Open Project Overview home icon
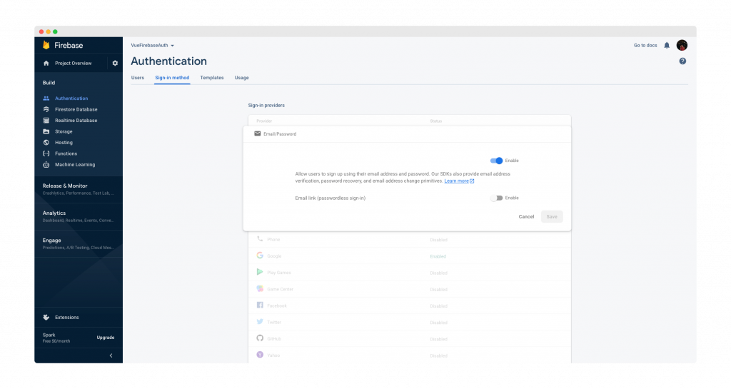 click(46, 64)
